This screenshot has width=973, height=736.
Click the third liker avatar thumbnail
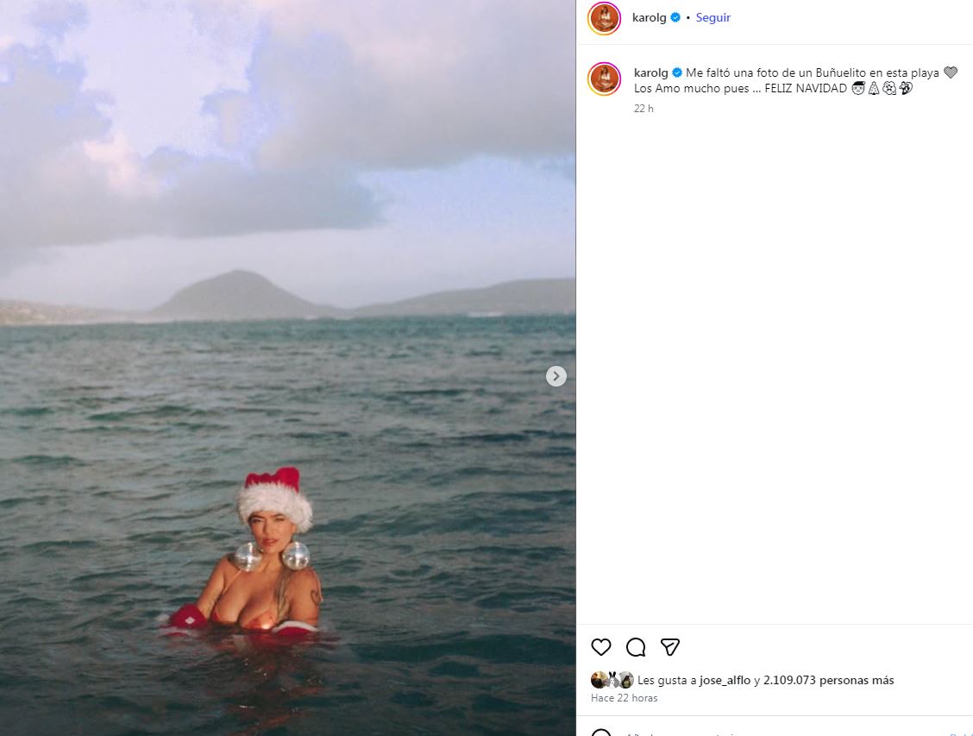[626, 680]
